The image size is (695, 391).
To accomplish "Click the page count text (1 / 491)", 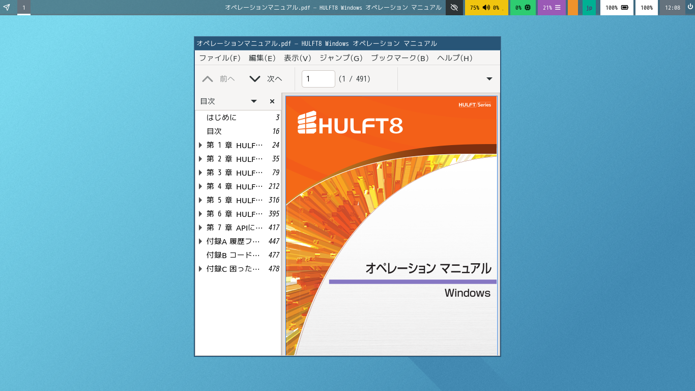I will point(355,79).
